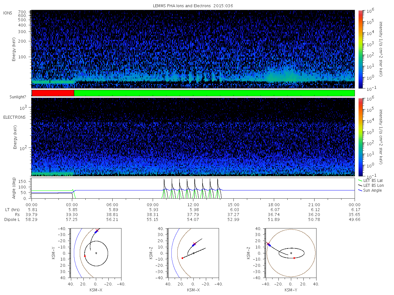
Task: Click the green segment of the Sunlight bar
Action: [214, 93]
